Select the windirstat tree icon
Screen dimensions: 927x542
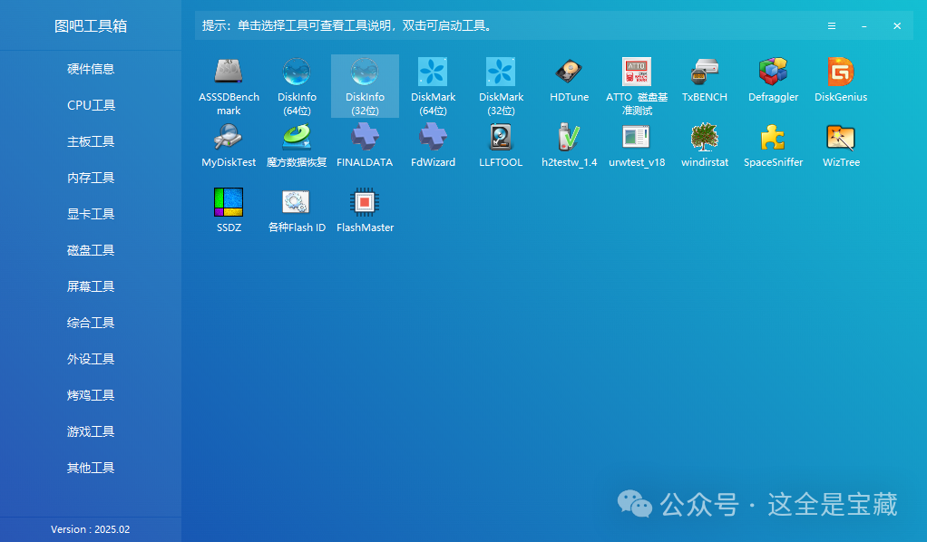point(705,137)
